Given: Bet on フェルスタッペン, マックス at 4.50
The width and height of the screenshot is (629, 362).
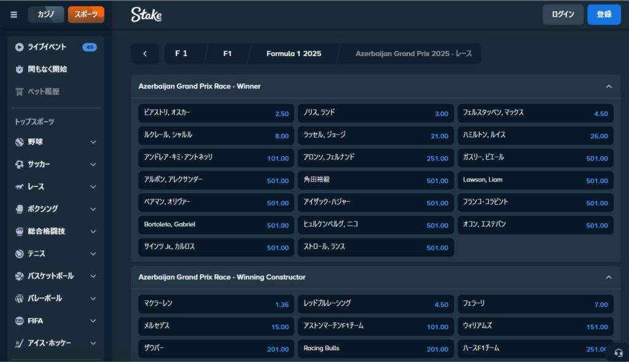Looking at the screenshot, I should [x=535, y=114].
